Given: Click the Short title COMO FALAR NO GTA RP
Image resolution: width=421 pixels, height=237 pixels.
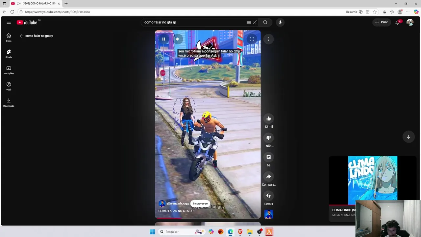Looking at the screenshot, I should pyautogui.click(x=176, y=211).
